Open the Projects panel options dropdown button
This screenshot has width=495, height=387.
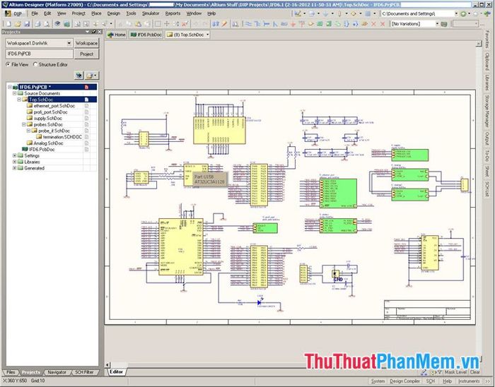click(92, 76)
